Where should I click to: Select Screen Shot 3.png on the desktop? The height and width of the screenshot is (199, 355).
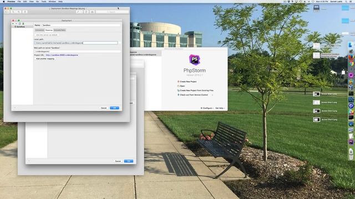325,111
